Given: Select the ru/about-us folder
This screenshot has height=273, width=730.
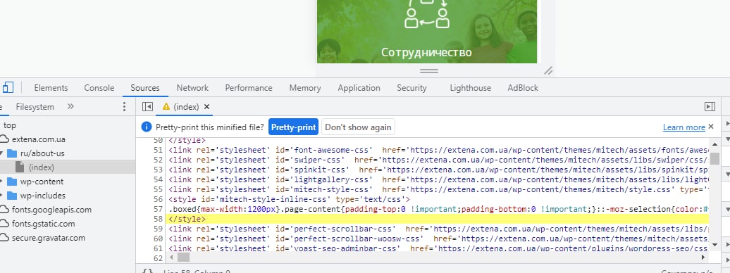Looking at the screenshot, I should pos(42,153).
